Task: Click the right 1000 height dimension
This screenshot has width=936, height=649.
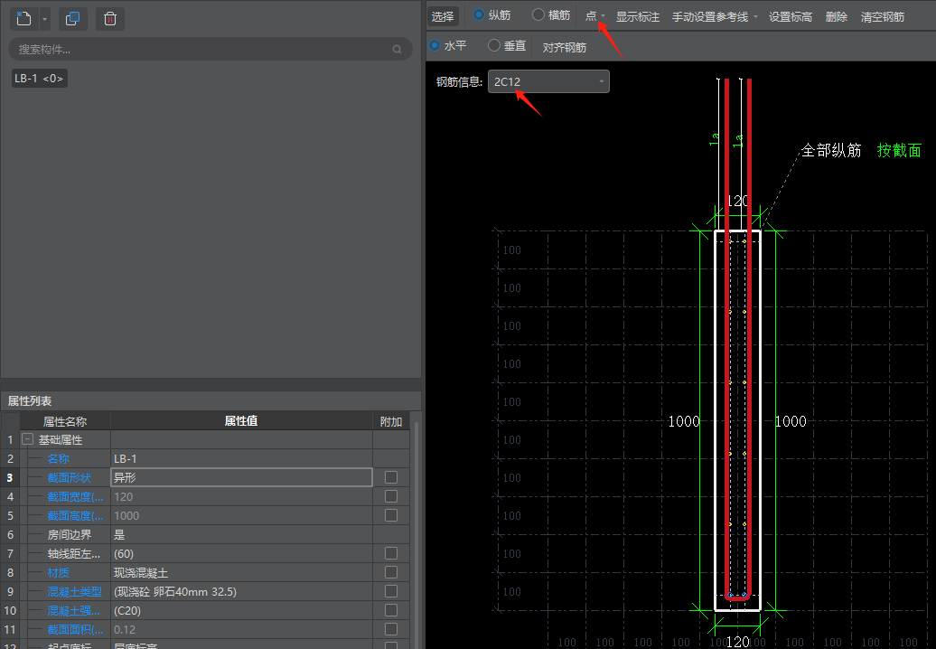Action: [791, 421]
